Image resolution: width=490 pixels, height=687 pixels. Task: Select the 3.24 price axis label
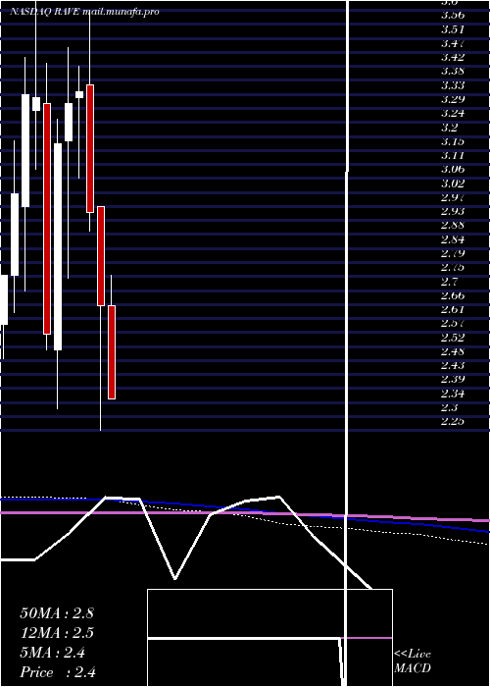453,113
